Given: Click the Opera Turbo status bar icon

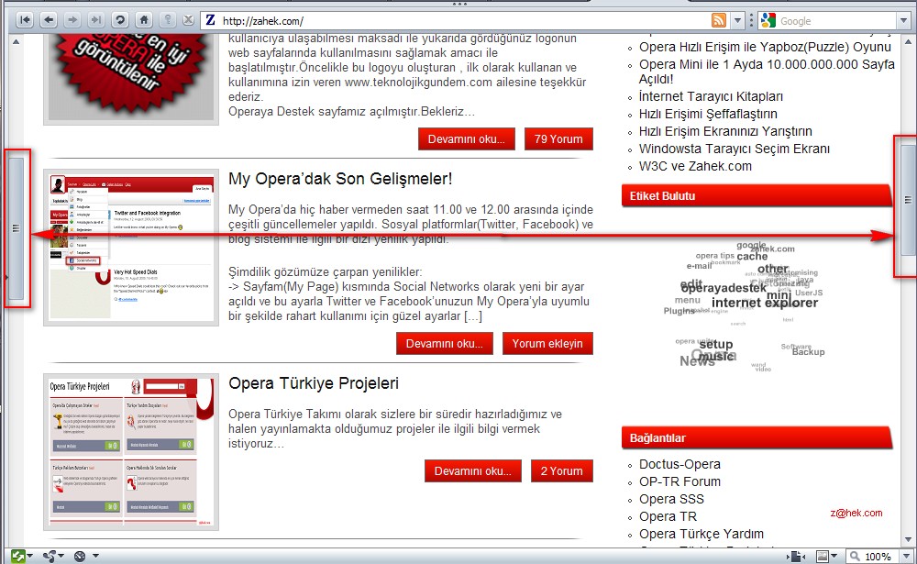Looking at the screenshot, I should pyautogui.click(x=80, y=556).
